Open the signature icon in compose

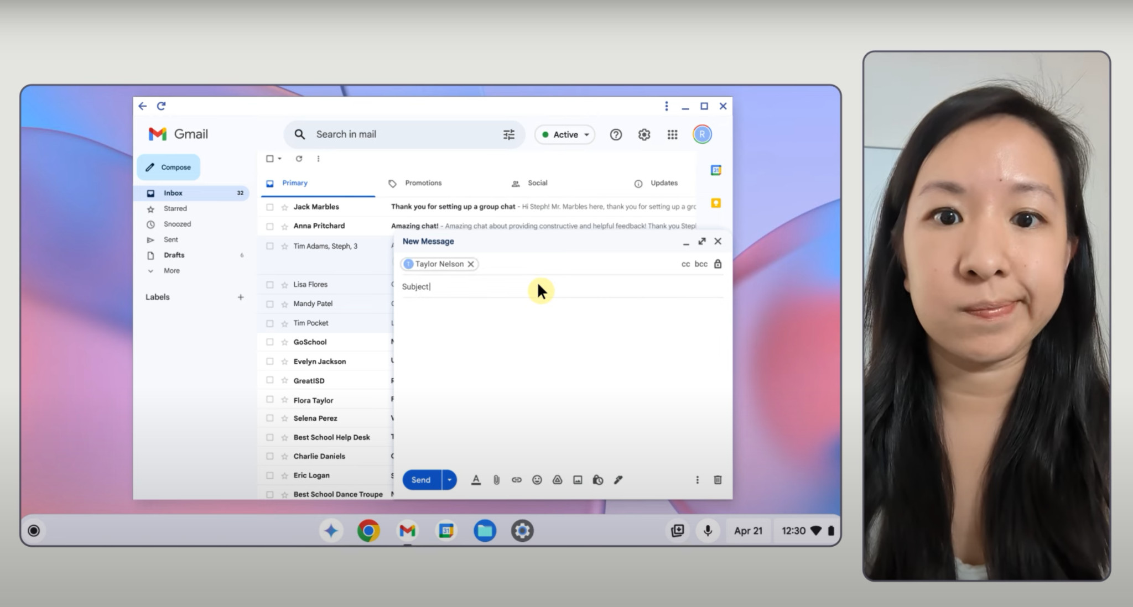(x=619, y=480)
